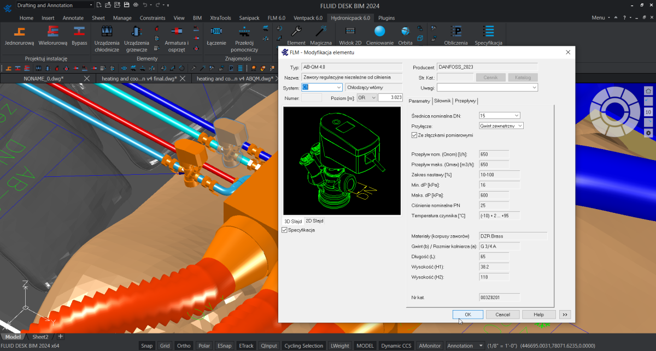
Task: Uncheck Ze złączkami pomiarowymi checkbox
Action: [x=414, y=135]
